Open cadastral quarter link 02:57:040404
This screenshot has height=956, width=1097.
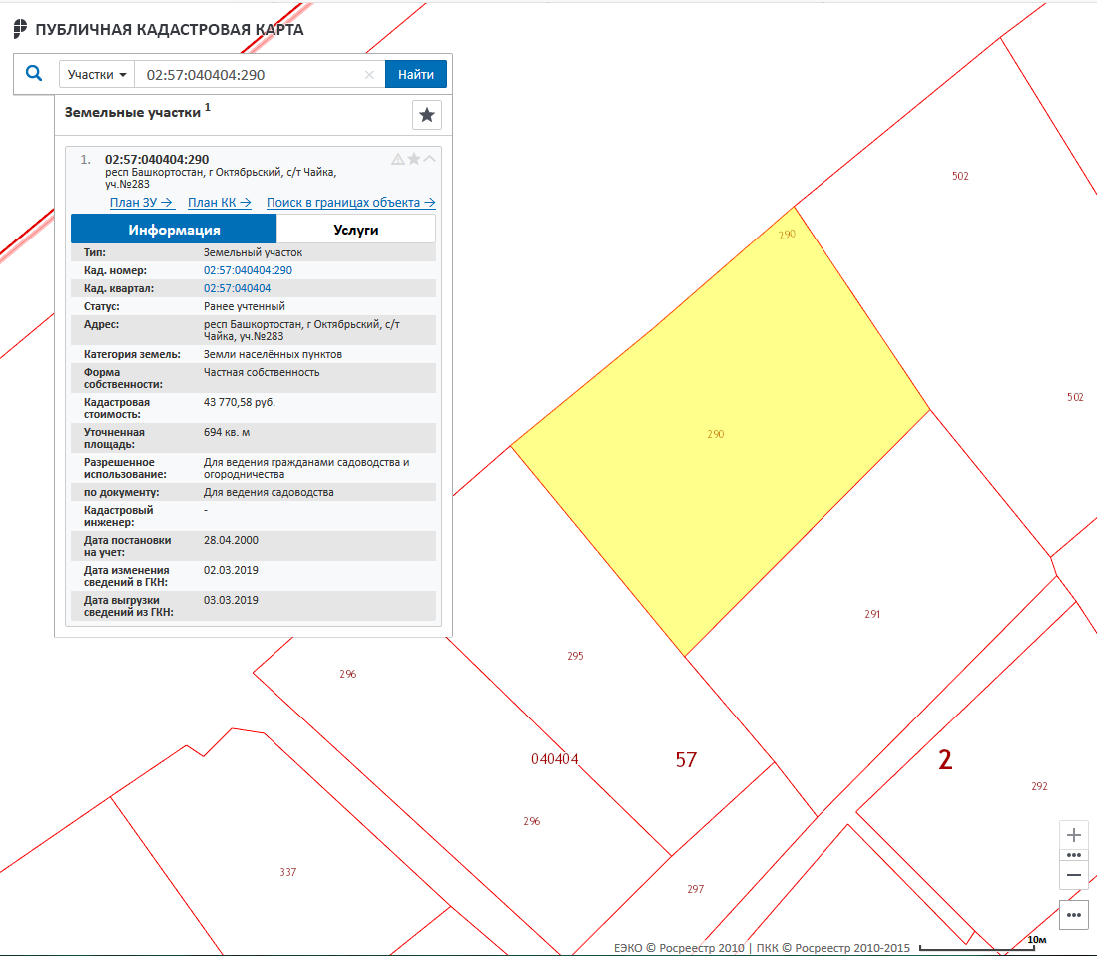237,288
